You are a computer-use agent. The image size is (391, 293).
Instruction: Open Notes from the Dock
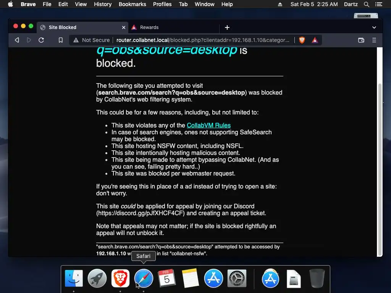click(190, 278)
